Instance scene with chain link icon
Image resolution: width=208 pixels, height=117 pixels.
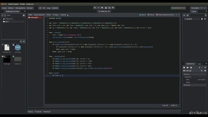188,15
